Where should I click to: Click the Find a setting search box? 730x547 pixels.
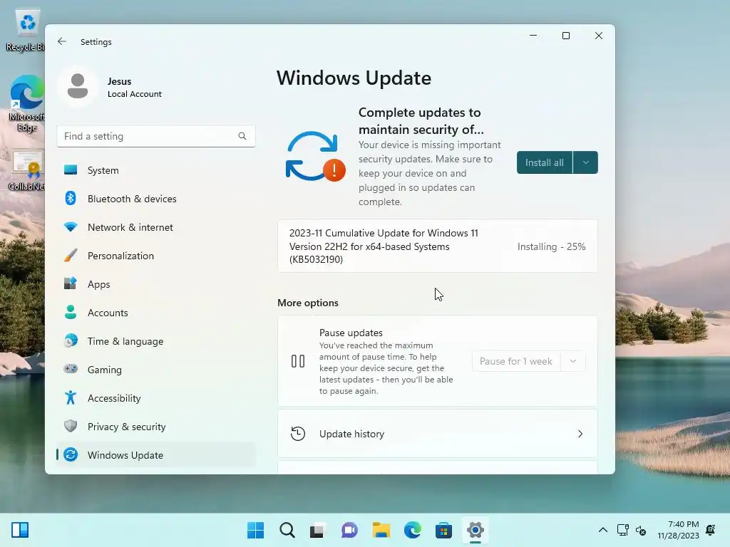tap(155, 136)
